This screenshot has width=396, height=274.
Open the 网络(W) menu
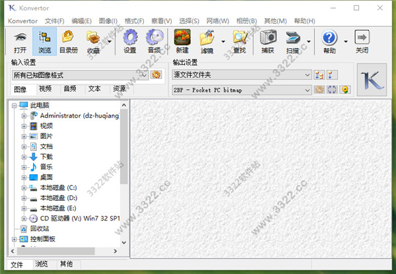tap(218, 21)
